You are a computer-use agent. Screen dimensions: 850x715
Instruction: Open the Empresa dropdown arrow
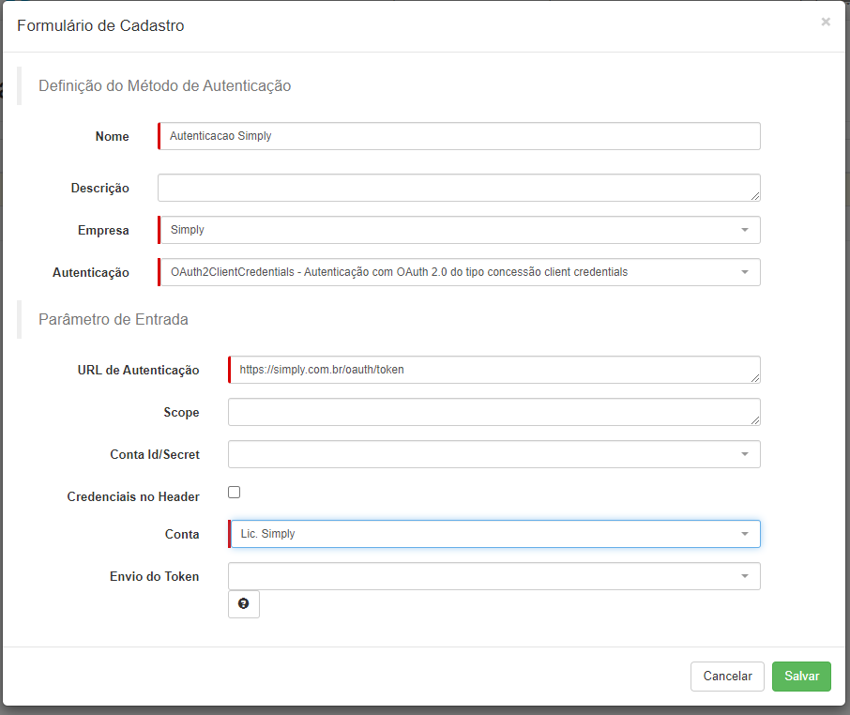tap(745, 230)
